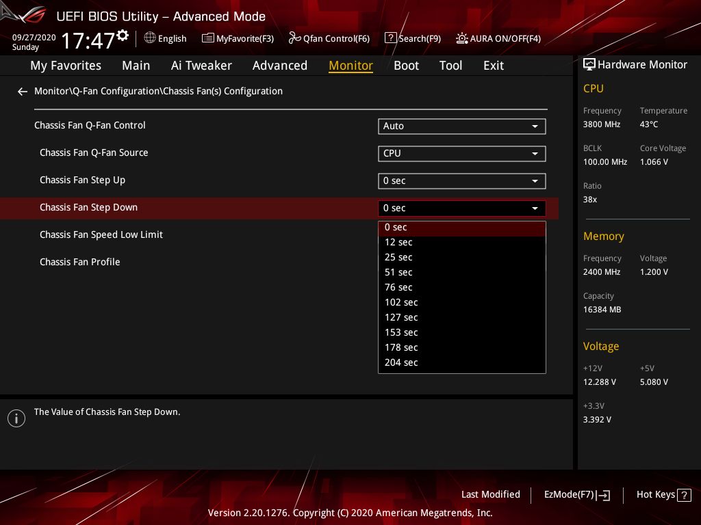Collapse Chassis Fan Step Down dropdown
The image size is (701, 525).
(x=462, y=208)
